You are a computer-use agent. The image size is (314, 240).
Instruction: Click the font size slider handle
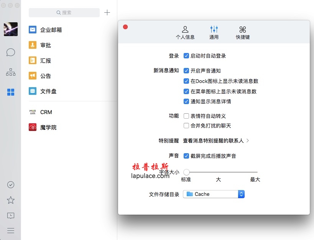(x=186, y=172)
